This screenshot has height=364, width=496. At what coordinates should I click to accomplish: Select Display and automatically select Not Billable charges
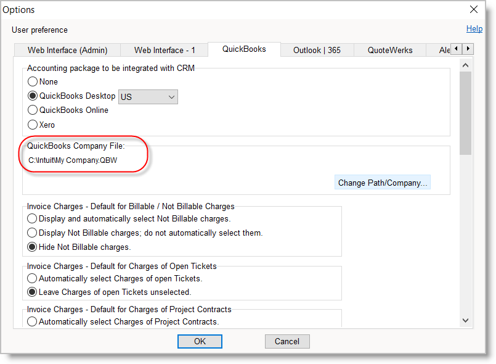pos(33,218)
